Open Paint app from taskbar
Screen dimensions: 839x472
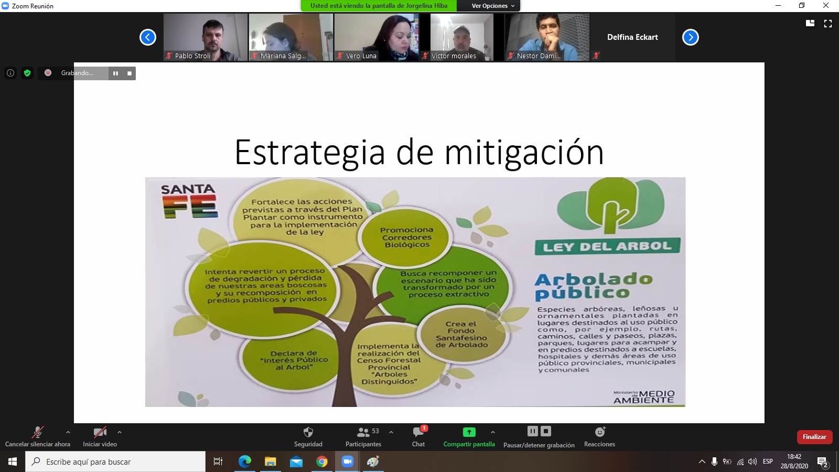click(373, 462)
